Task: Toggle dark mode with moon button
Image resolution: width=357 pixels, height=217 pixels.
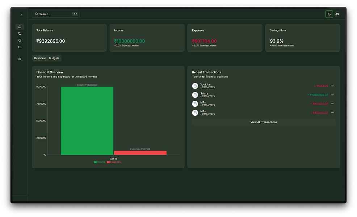Action: 329,14
